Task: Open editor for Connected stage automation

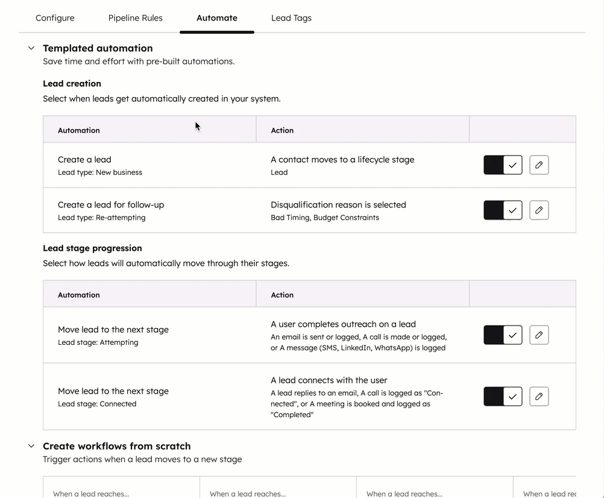Action: pyautogui.click(x=538, y=396)
